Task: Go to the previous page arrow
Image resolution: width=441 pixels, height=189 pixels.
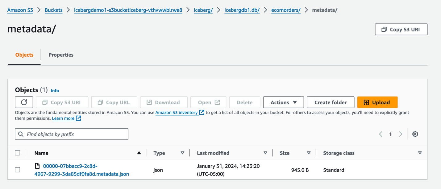Action: tap(381, 134)
